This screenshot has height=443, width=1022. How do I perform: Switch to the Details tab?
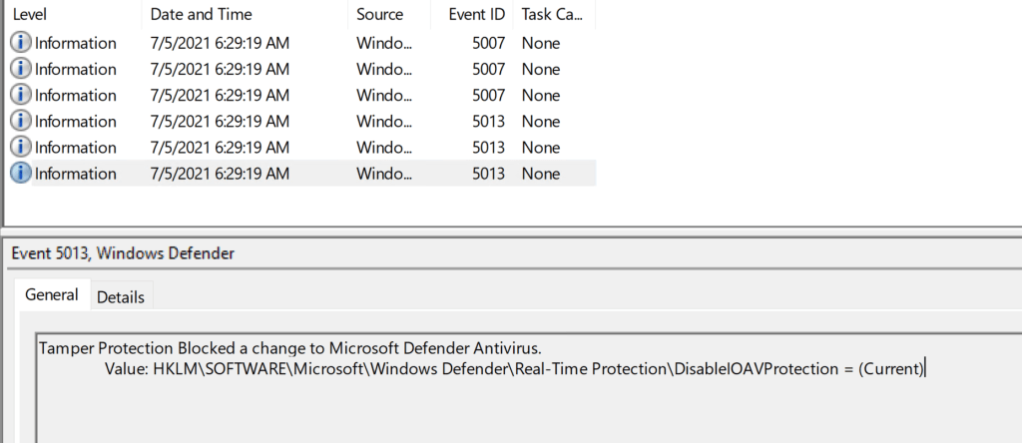click(120, 296)
